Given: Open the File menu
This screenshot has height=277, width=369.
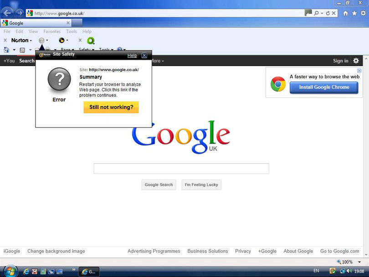Looking at the screenshot, I should (7, 31).
